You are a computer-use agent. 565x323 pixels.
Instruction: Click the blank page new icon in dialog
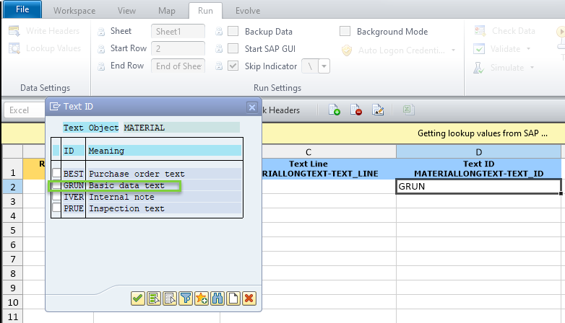[x=233, y=298]
